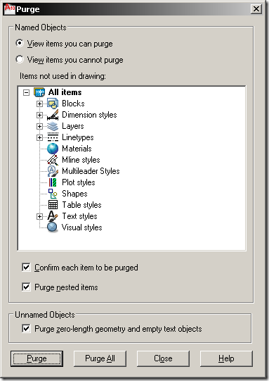Screen dimensions: 269x381
Task: Click the Shapes icon
Action: 53,194
